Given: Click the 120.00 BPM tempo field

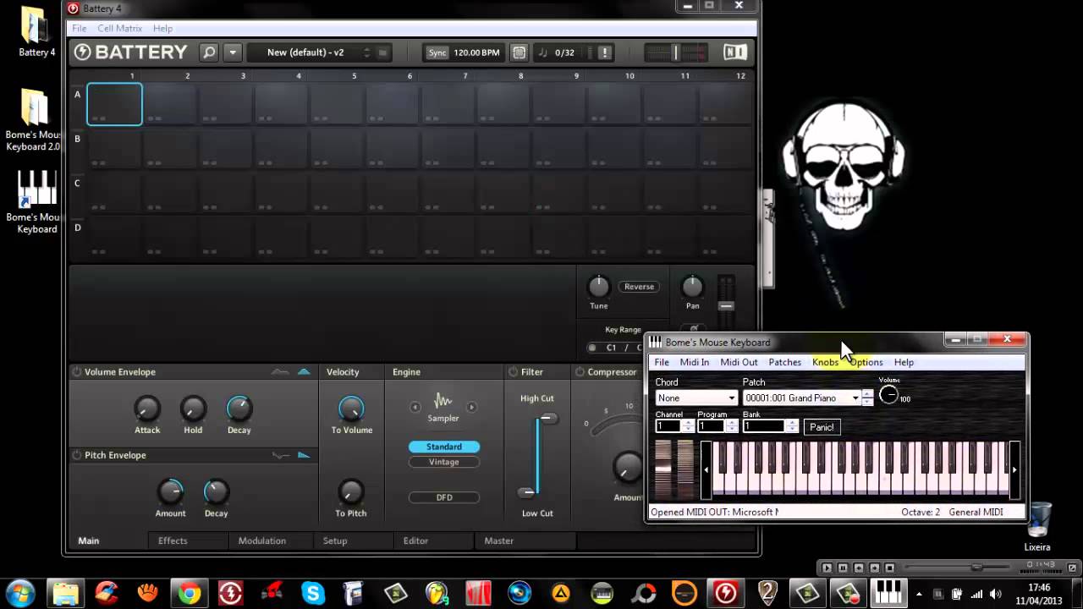Looking at the screenshot, I should (476, 52).
